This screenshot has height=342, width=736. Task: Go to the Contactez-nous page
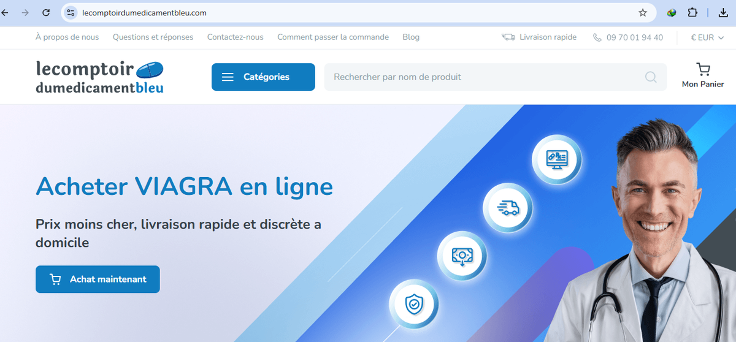coord(235,37)
